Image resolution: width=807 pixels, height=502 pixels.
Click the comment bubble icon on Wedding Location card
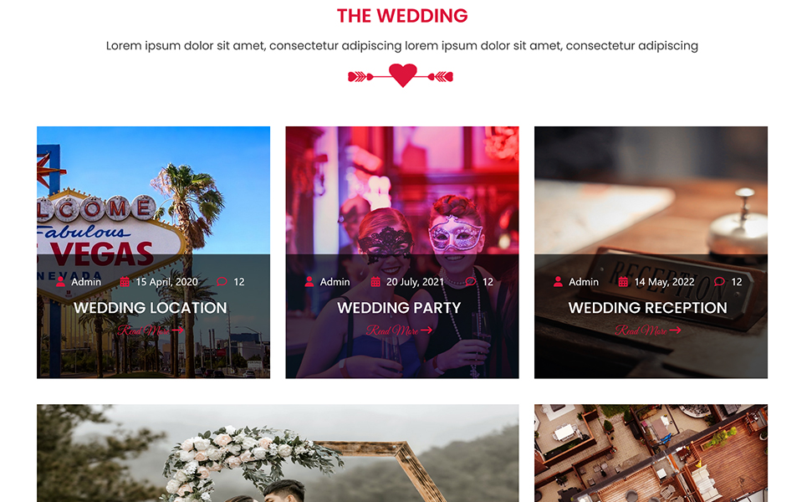(222, 282)
